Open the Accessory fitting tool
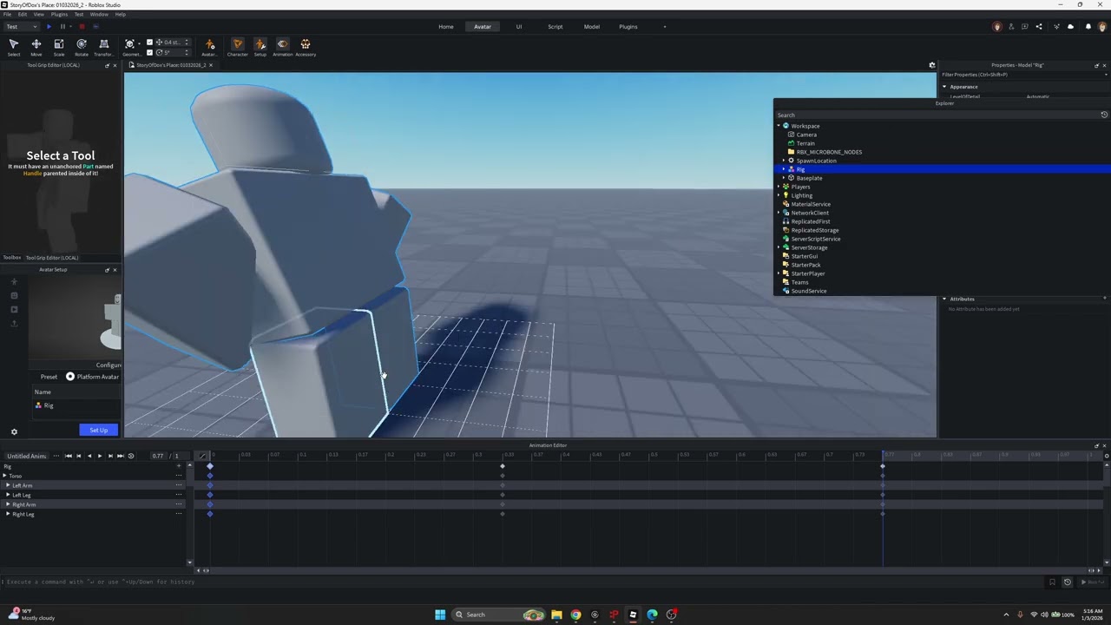This screenshot has height=625, width=1111. point(306,47)
